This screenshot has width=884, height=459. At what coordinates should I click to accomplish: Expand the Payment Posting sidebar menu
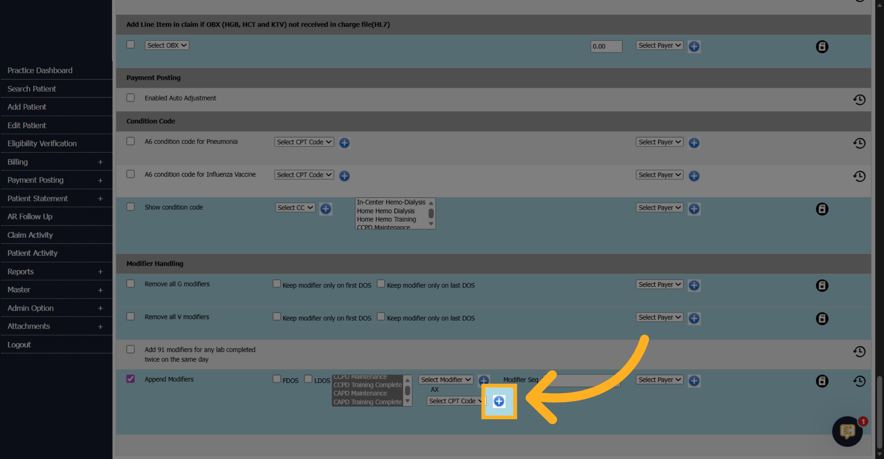[x=56, y=180]
